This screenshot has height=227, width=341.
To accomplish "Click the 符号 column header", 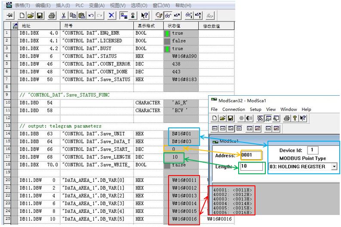I will click(x=97, y=26).
